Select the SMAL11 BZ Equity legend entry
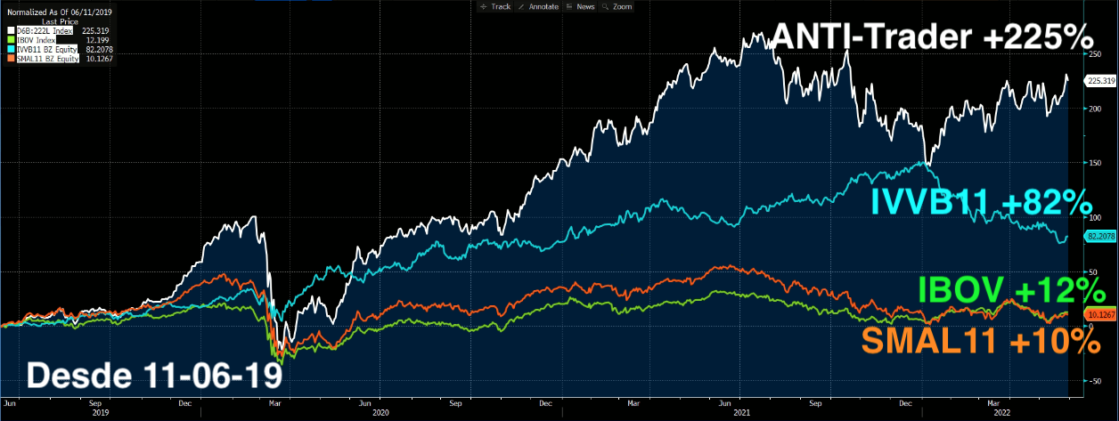The image size is (1119, 421). point(46,59)
